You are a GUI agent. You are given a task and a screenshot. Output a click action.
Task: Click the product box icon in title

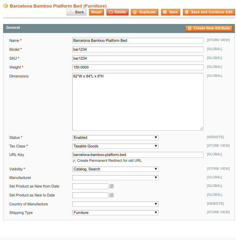(x=5, y=6)
